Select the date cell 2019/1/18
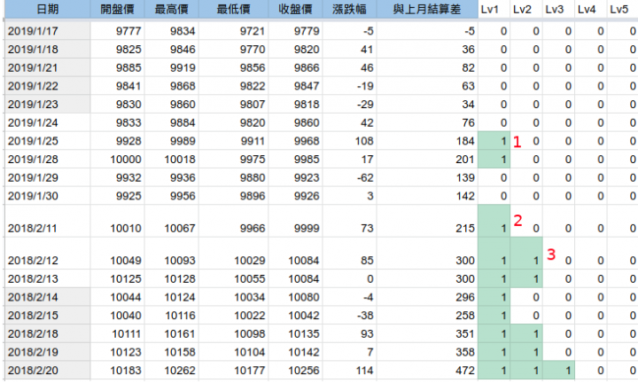 (47, 50)
